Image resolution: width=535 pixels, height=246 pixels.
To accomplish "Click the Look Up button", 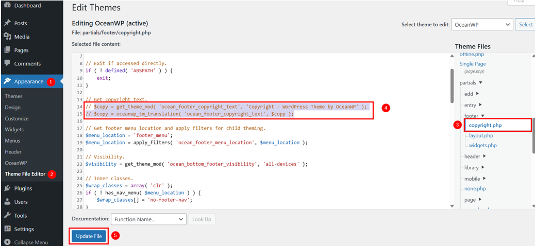I will 202,219.
